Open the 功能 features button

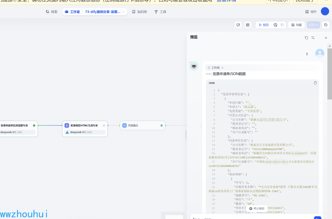tap(296, 25)
